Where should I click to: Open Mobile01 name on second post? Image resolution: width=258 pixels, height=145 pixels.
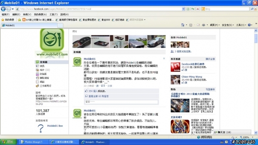tap(89, 111)
